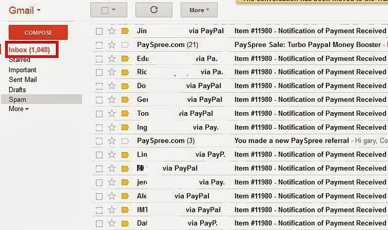Viewport: 388px width, 230px height.
Task: Open the Chinese-named sender's payment notification
Action: 310,168
